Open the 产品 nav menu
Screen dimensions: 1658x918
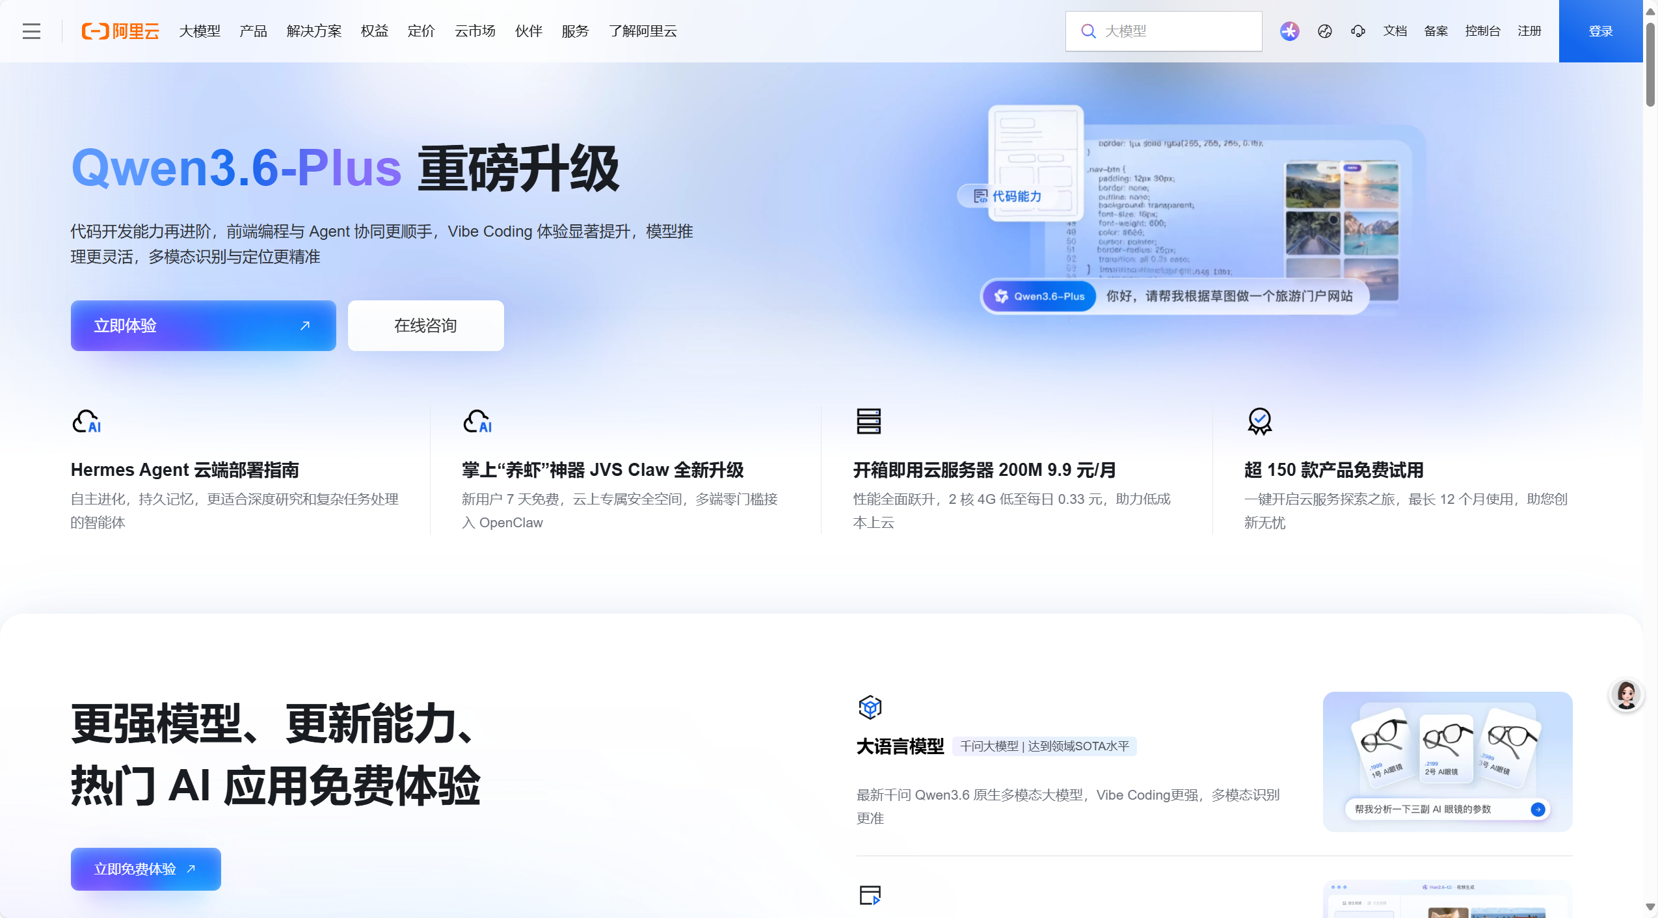(x=253, y=31)
